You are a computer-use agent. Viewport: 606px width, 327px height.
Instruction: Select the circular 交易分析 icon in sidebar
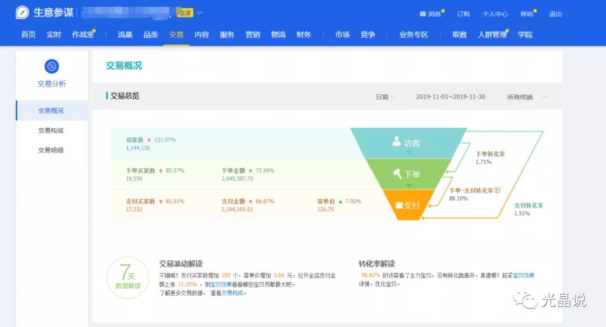tap(51, 66)
